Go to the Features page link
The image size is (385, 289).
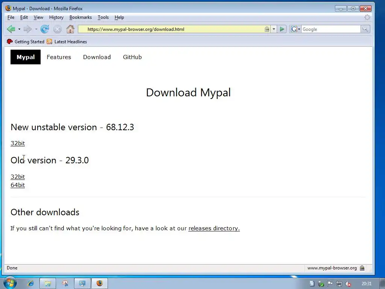[59, 57]
